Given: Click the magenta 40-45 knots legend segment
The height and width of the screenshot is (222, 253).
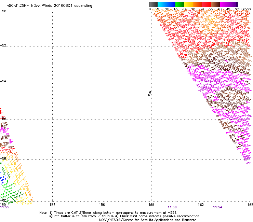Looking at the screenshot, I should [x=224, y=4].
